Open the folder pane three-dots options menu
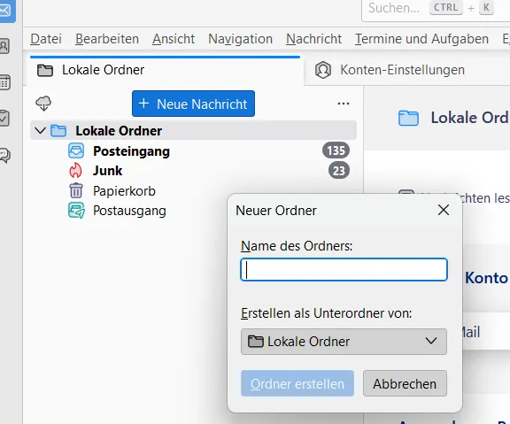510x424 pixels. (344, 104)
